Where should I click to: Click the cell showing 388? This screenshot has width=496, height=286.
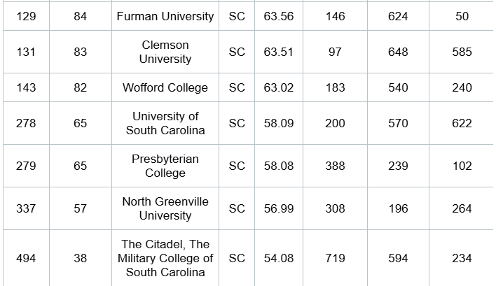[x=336, y=166]
